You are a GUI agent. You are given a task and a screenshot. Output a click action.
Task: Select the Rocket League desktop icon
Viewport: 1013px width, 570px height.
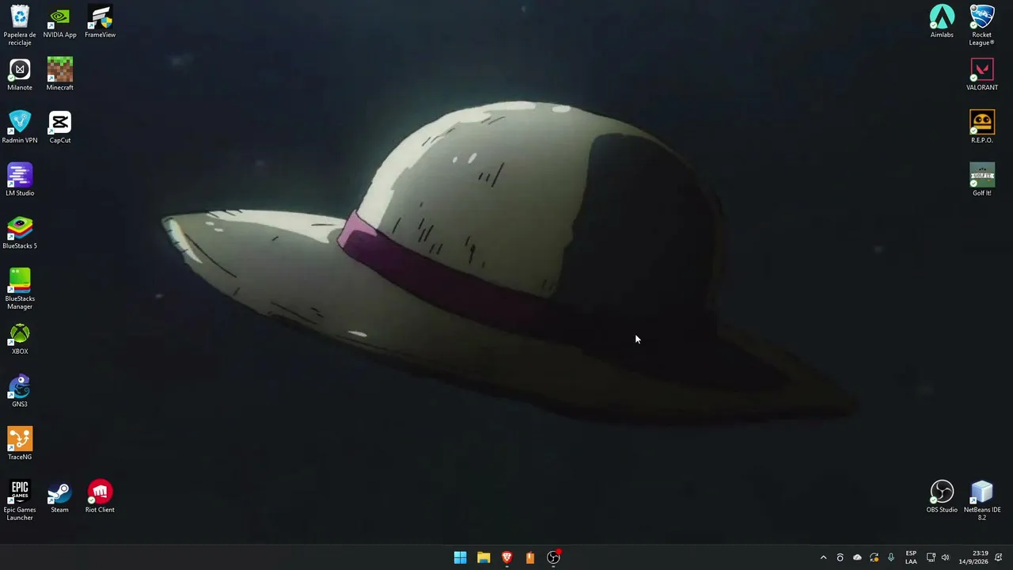click(982, 25)
